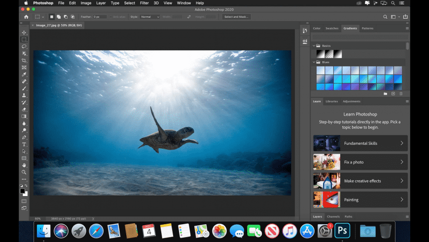Viewport: 429px width, 242px height.
Task: Select the Crop tool
Action: tap(24, 60)
